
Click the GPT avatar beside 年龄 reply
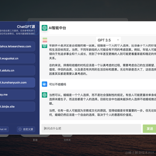pos(45,46)
